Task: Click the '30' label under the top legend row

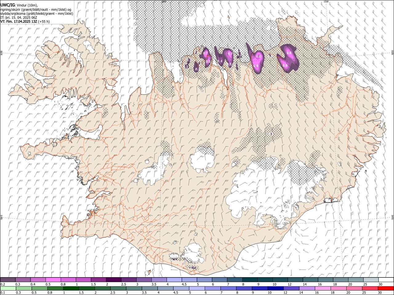Action: 380,284
